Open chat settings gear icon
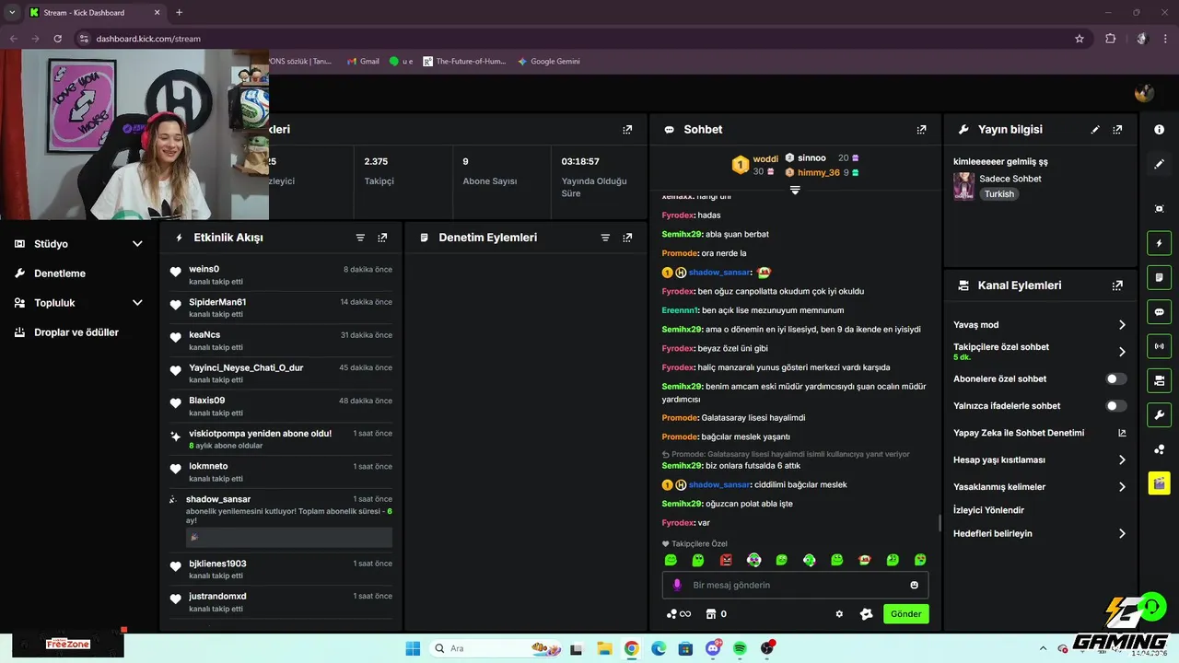The image size is (1179, 663). [x=839, y=614]
